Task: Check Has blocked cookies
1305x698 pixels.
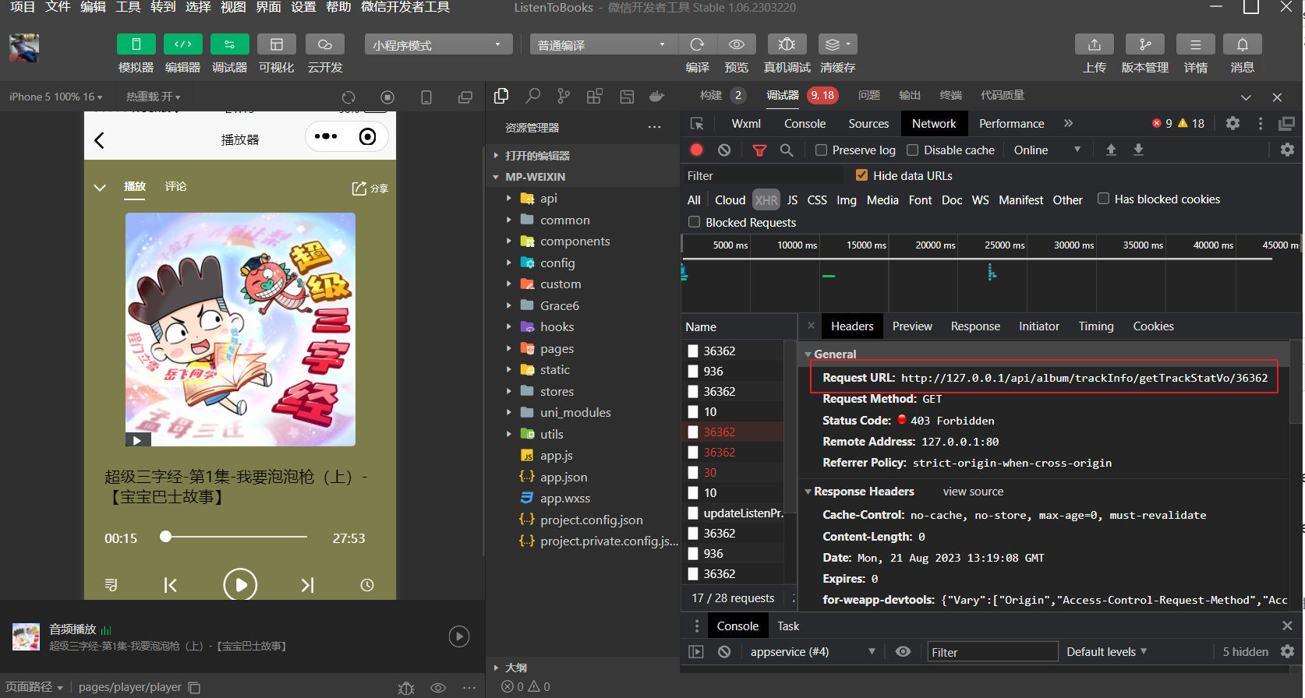Action: click(1103, 199)
